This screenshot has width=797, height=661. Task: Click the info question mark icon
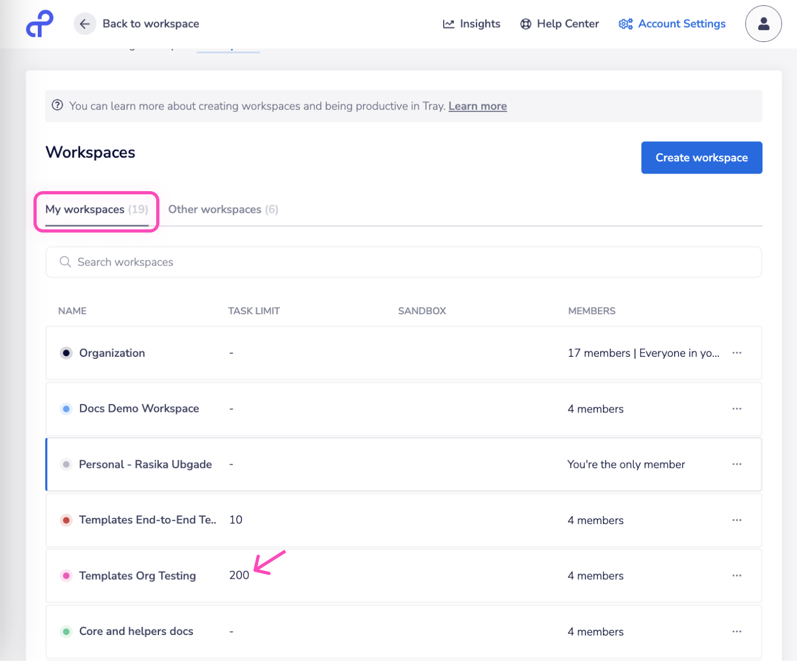click(57, 105)
